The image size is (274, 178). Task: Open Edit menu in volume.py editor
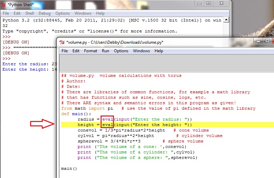76,51
